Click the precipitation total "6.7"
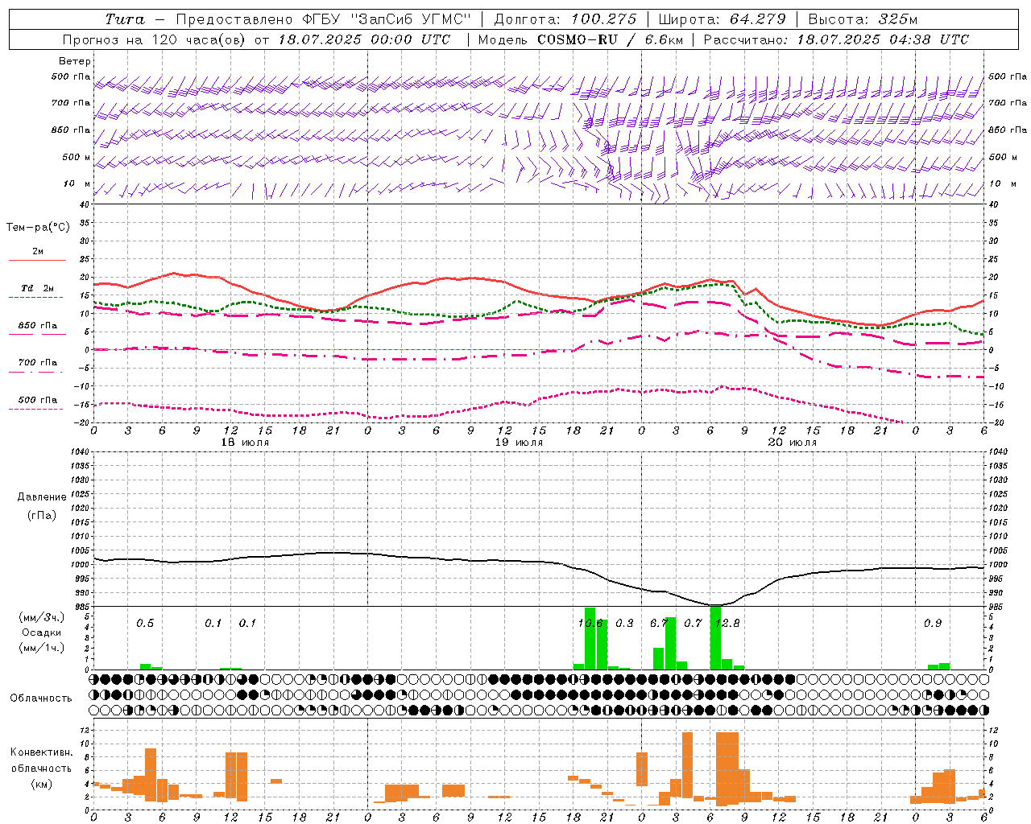 [659, 623]
